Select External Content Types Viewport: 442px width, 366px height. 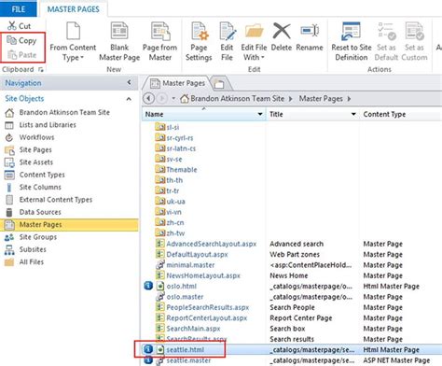click(x=56, y=200)
